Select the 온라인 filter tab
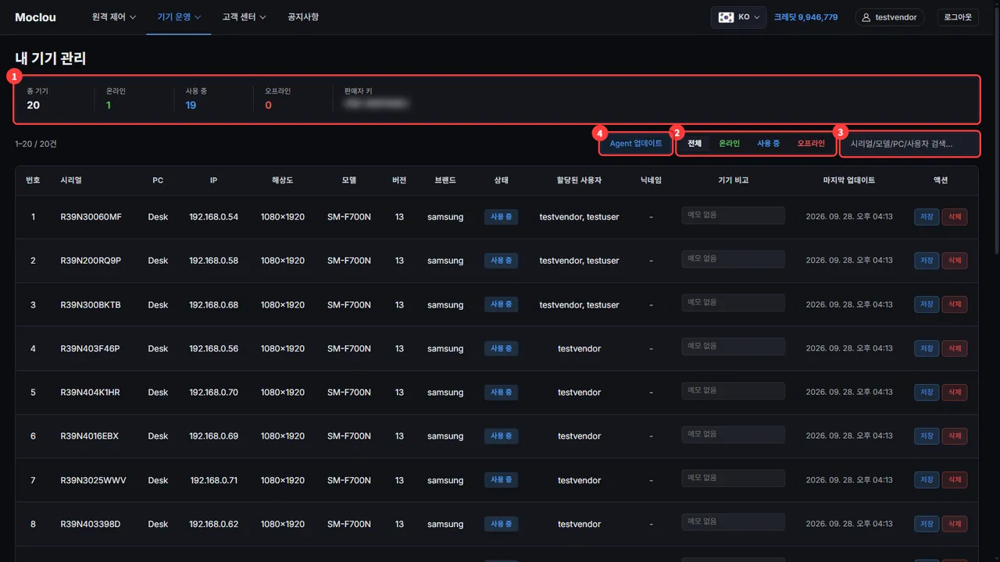Screen dimensions: 1000x562 pos(729,144)
